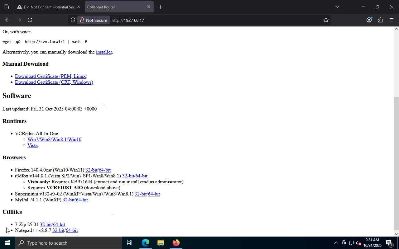Click the 'Utilities' heading

pyautogui.click(x=12, y=212)
